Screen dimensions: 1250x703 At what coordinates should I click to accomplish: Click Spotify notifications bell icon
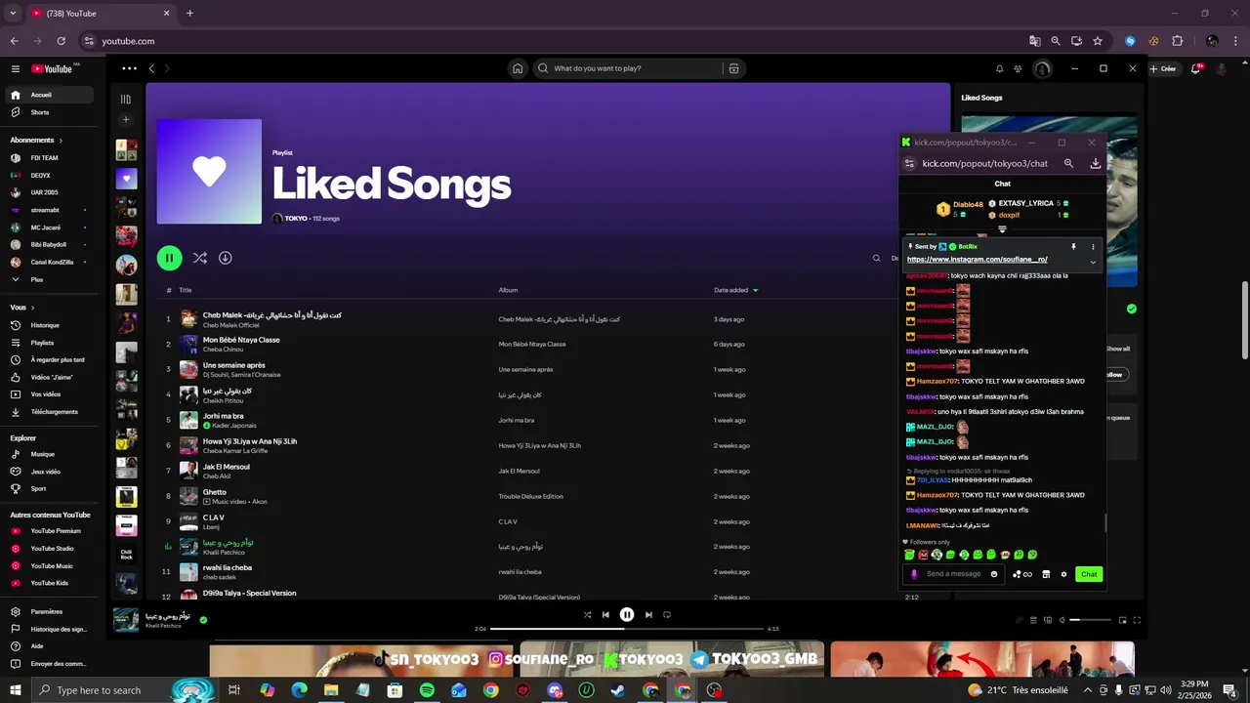[x=999, y=68]
